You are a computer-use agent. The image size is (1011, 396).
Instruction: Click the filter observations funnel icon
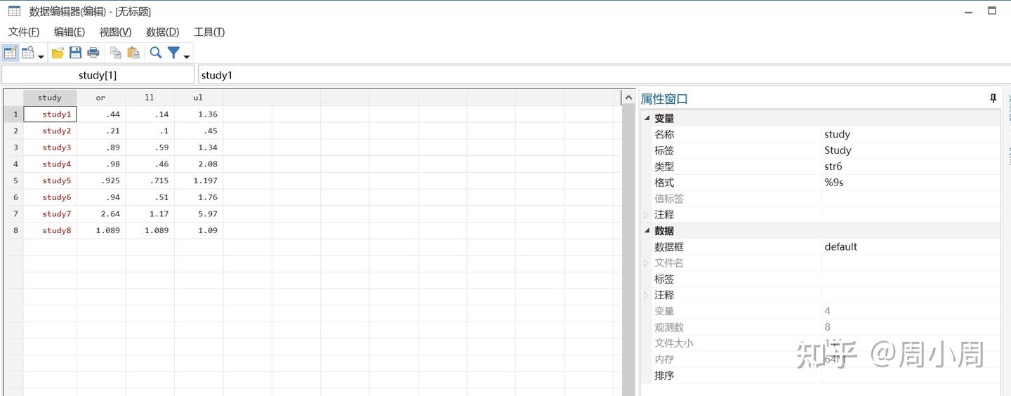coord(173,53)
